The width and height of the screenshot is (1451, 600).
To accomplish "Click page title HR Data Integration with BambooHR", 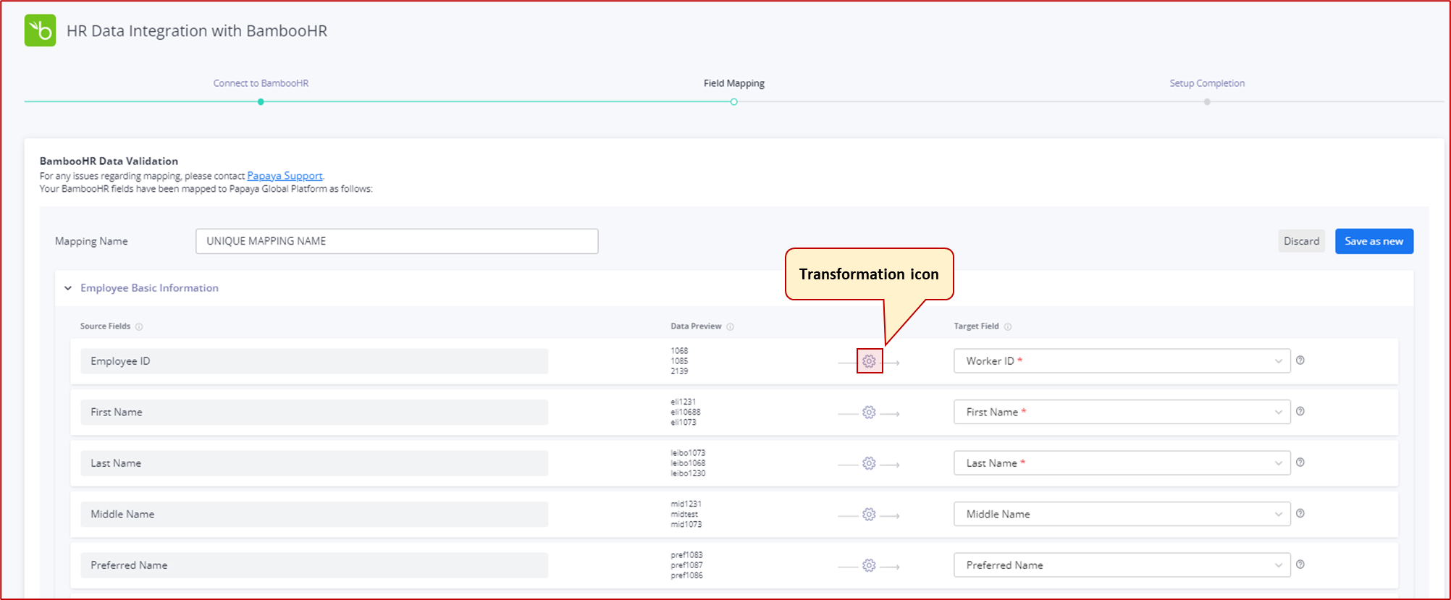I will 197,31.
